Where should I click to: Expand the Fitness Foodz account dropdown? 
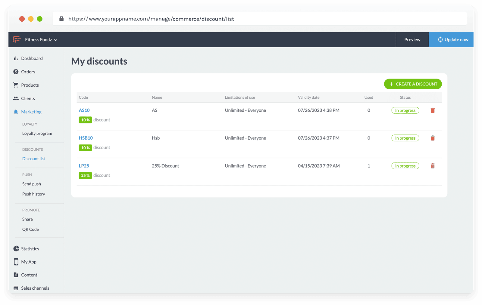click(41, 39)
